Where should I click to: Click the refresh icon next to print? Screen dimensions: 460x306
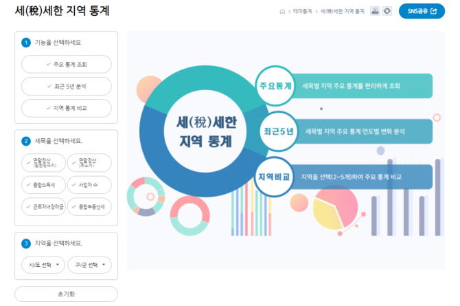pos(387,11)
